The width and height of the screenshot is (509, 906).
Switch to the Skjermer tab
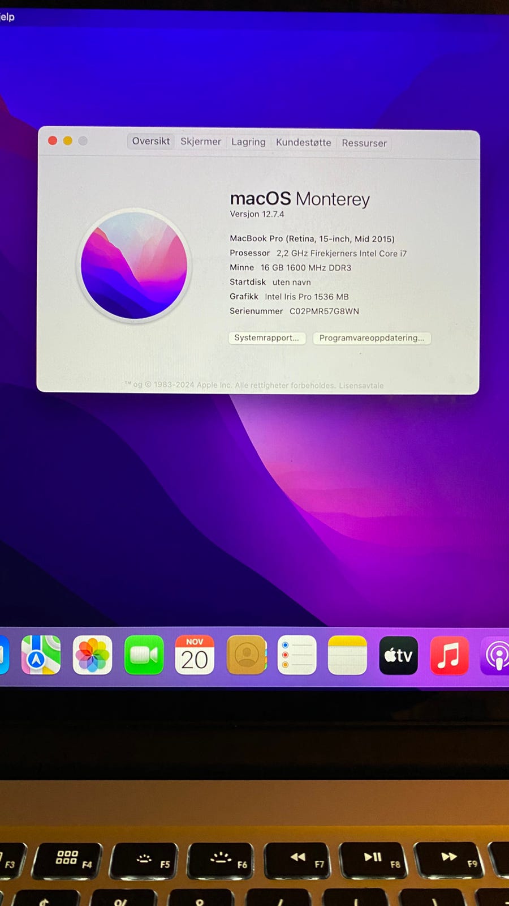[201, 142]
